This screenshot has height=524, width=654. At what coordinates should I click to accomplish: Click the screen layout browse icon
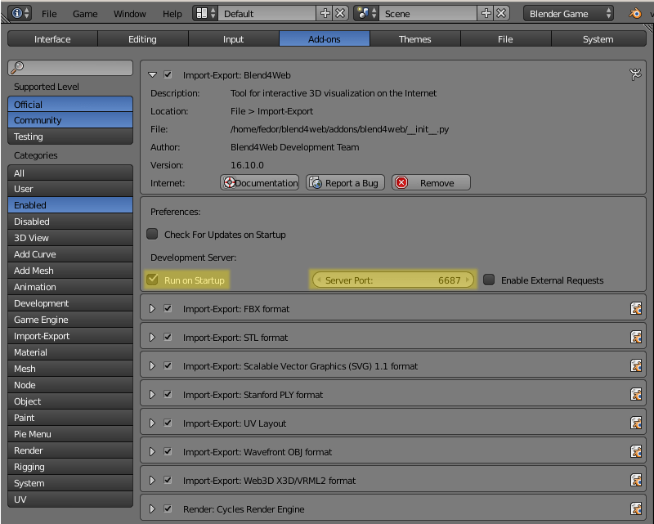click(x=206, y=13)
